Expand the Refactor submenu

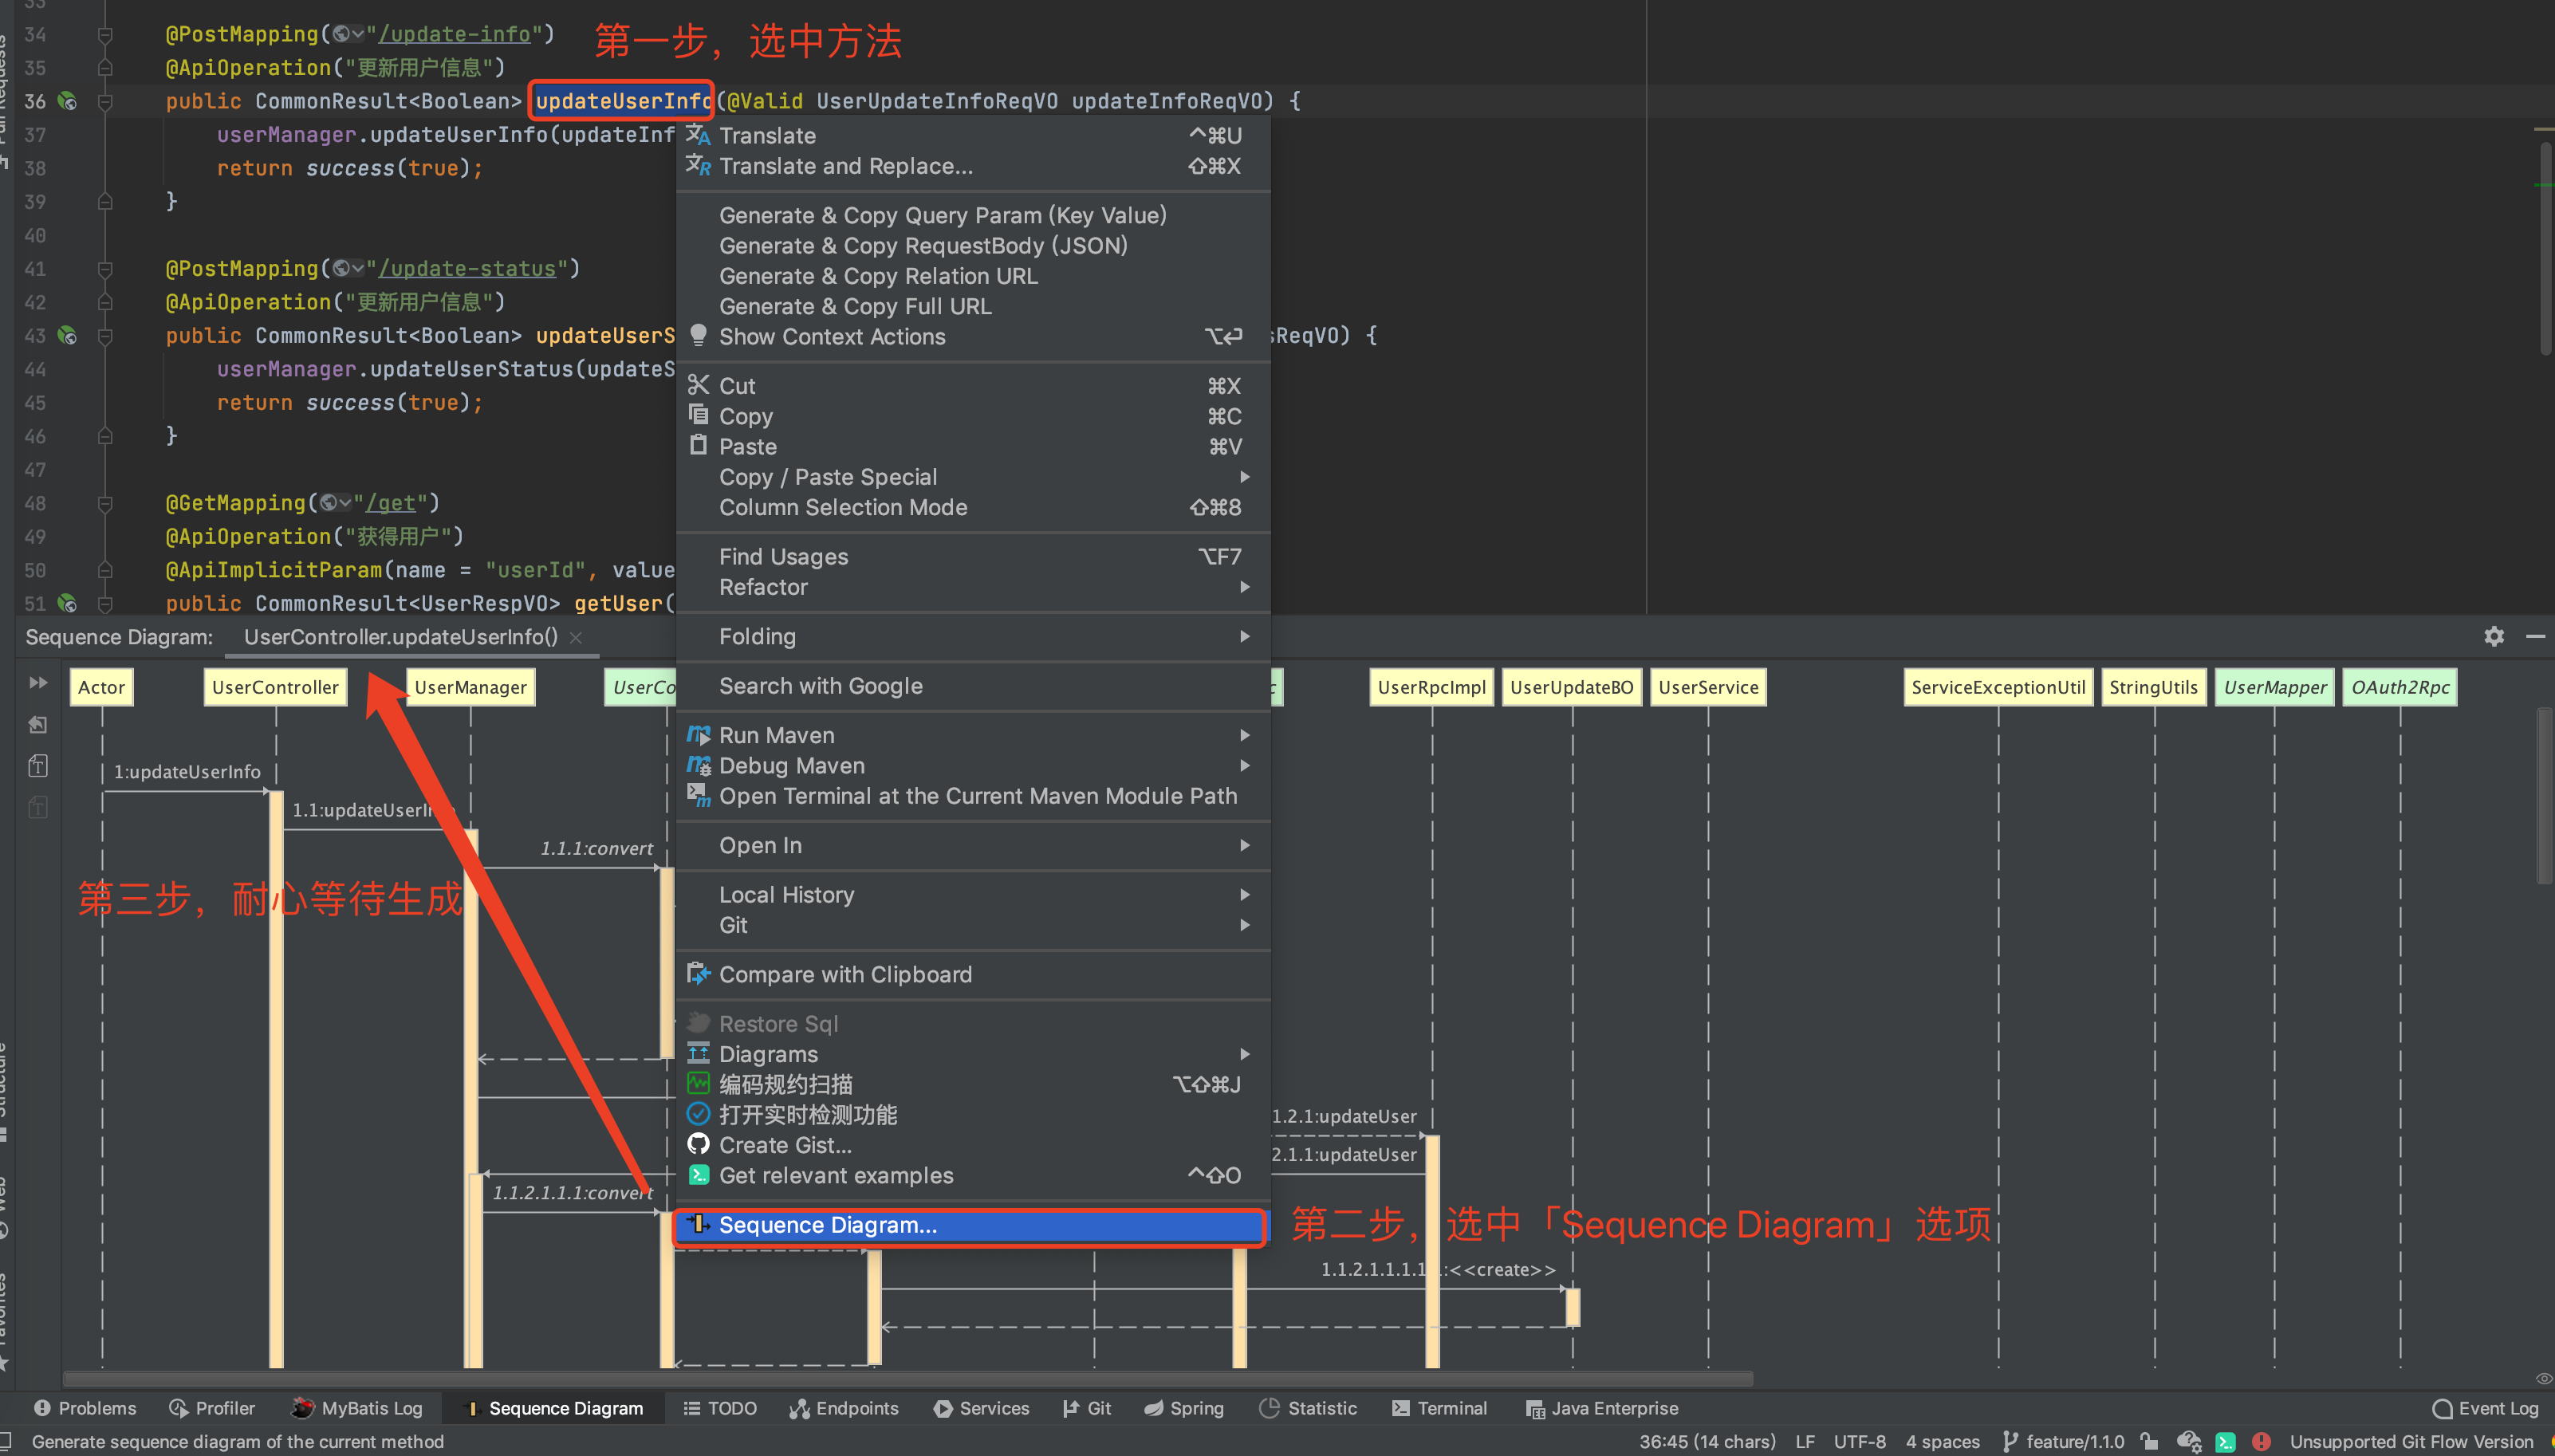[763, 587]
